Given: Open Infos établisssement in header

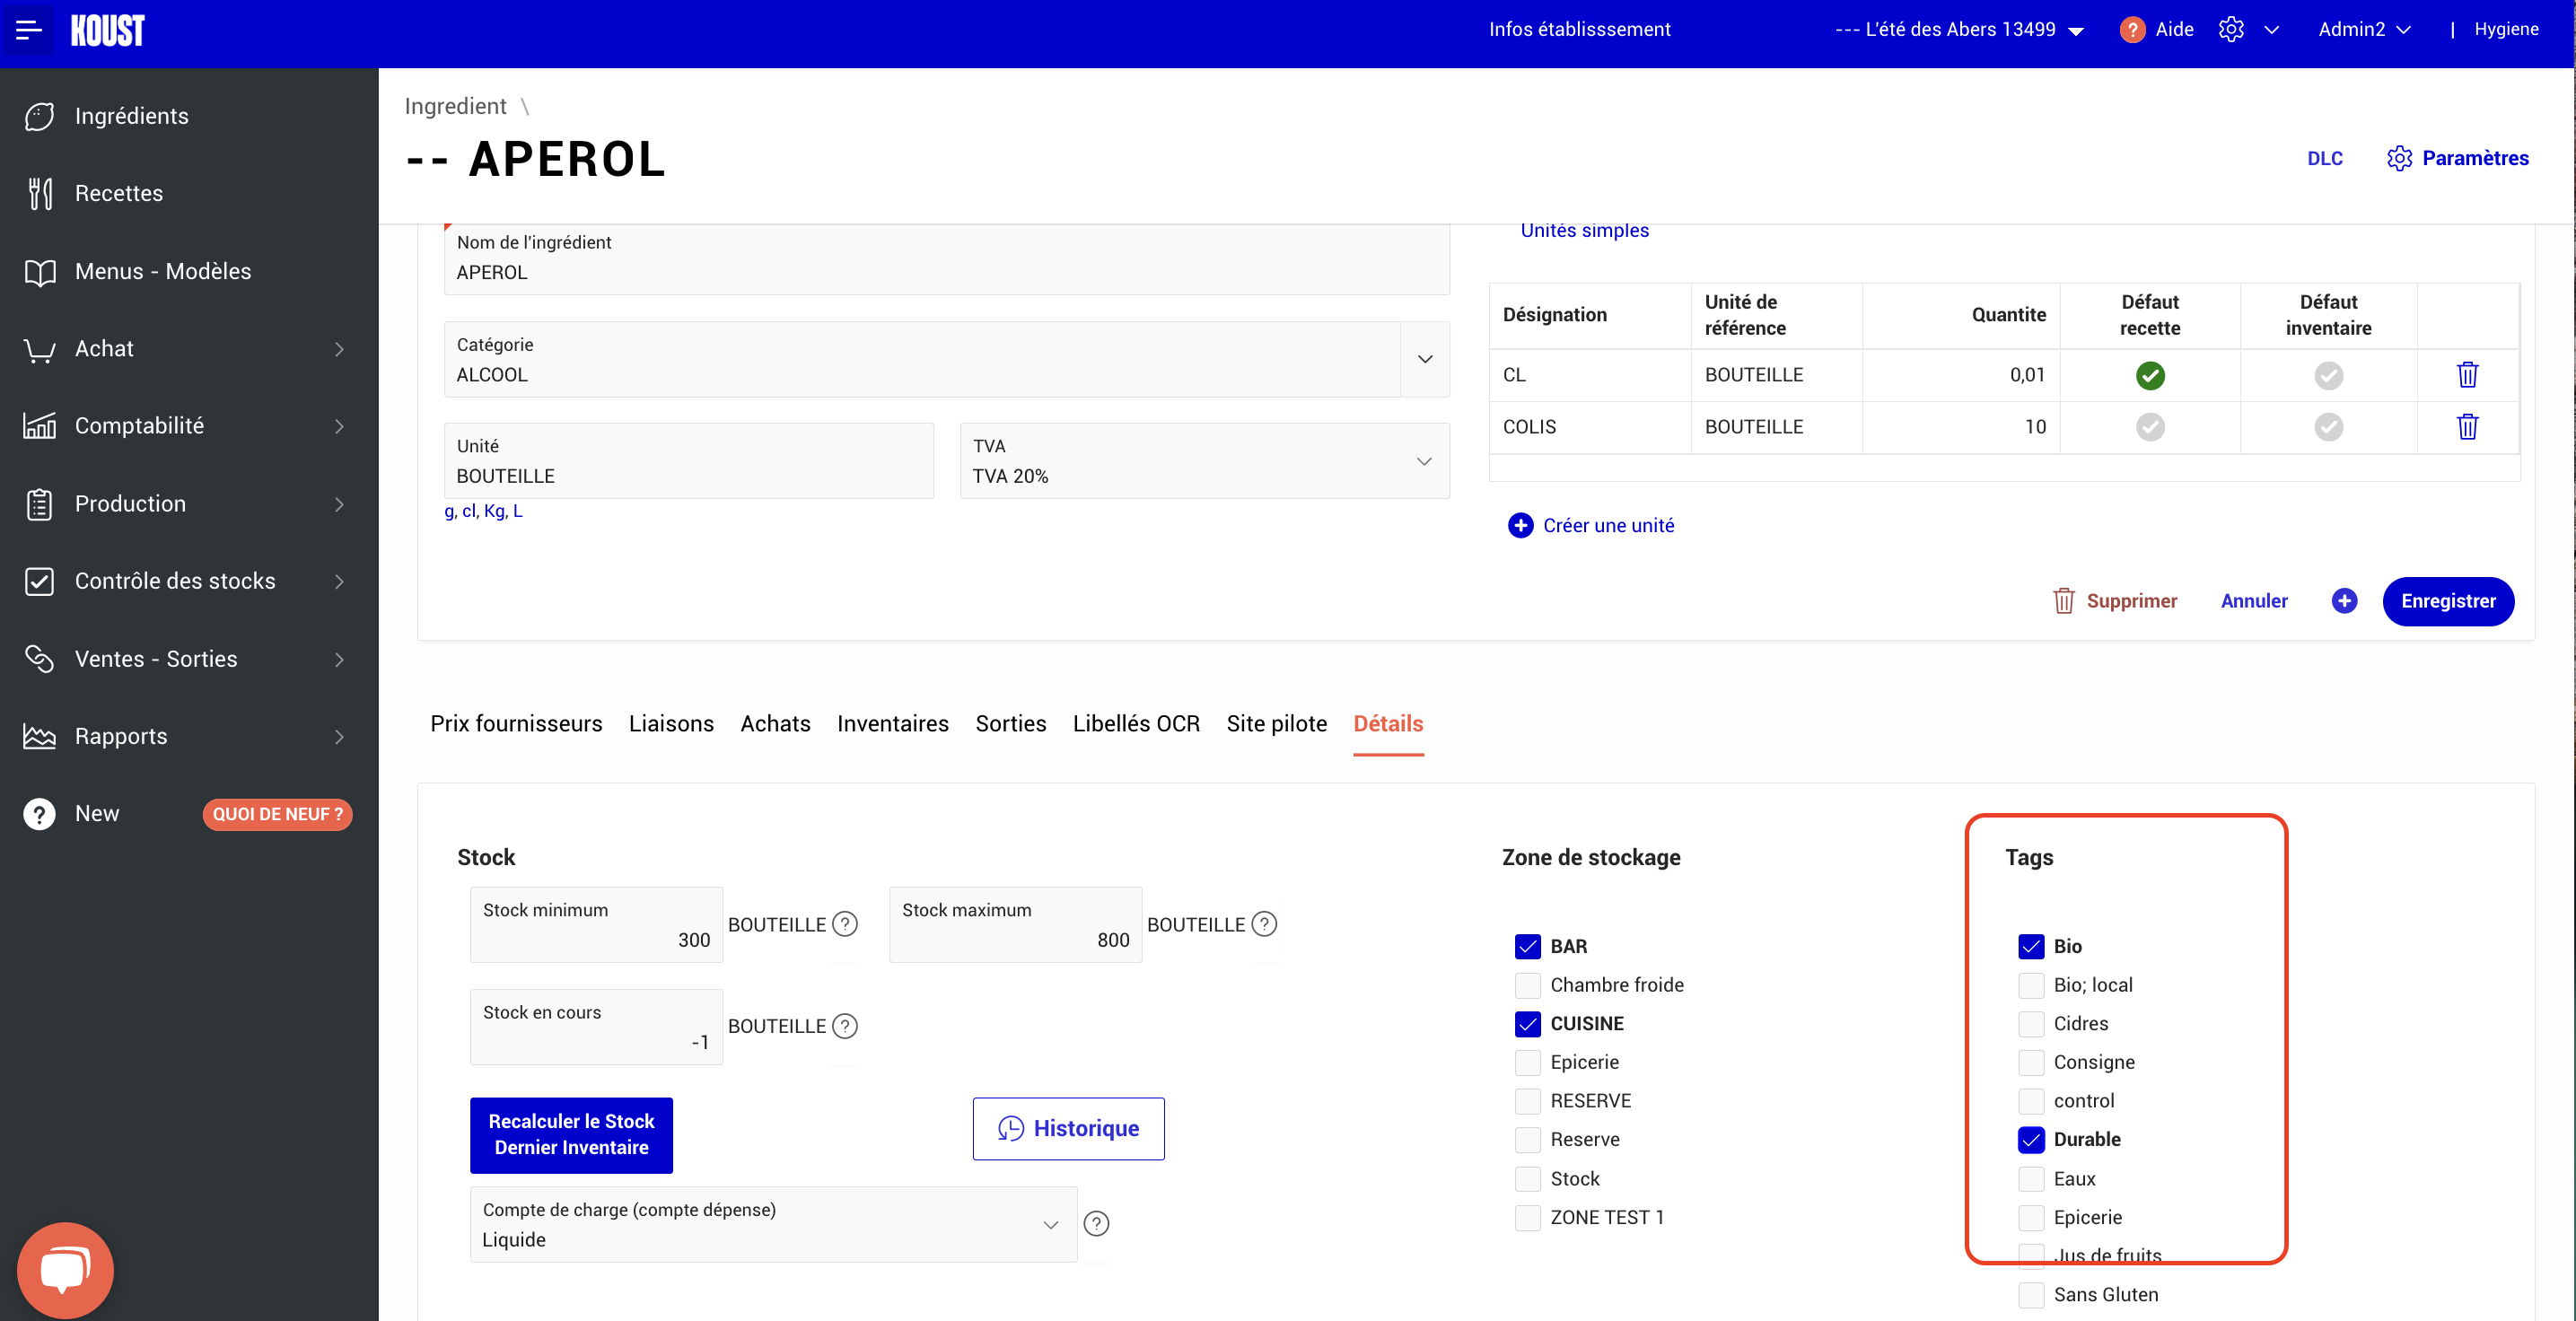Looking at the screenshot, I should pyautogui.click(x=1579, y=30).
